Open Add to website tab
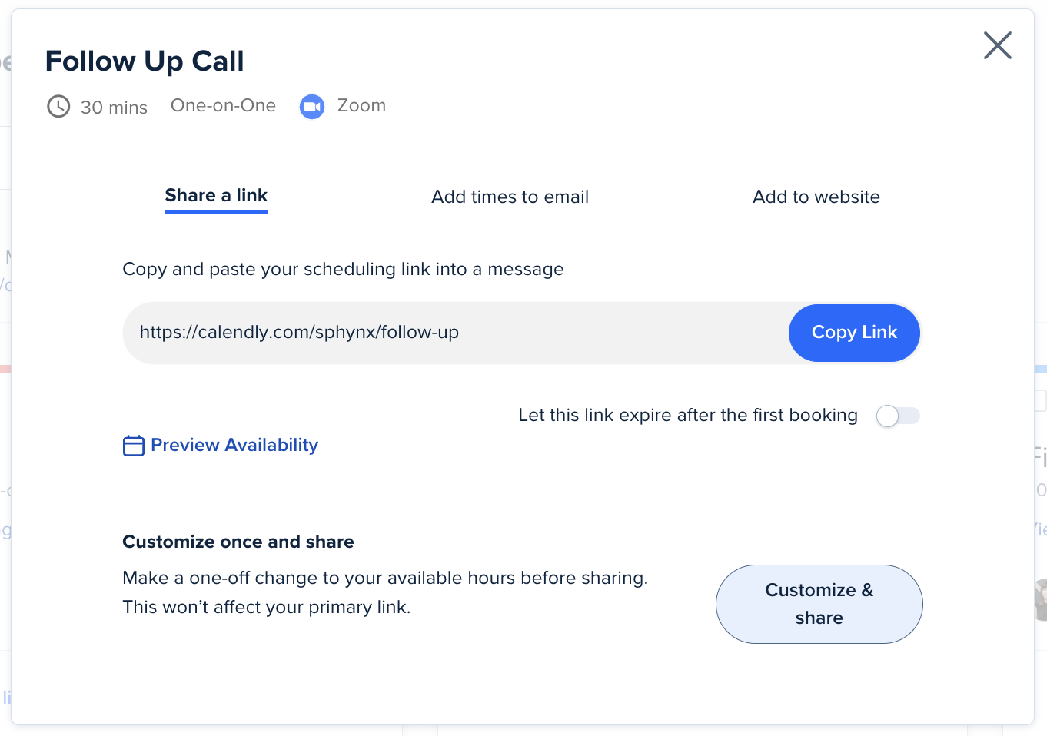Image resolution: width=1047 pixels, height=736 pixels. (816, 197)
